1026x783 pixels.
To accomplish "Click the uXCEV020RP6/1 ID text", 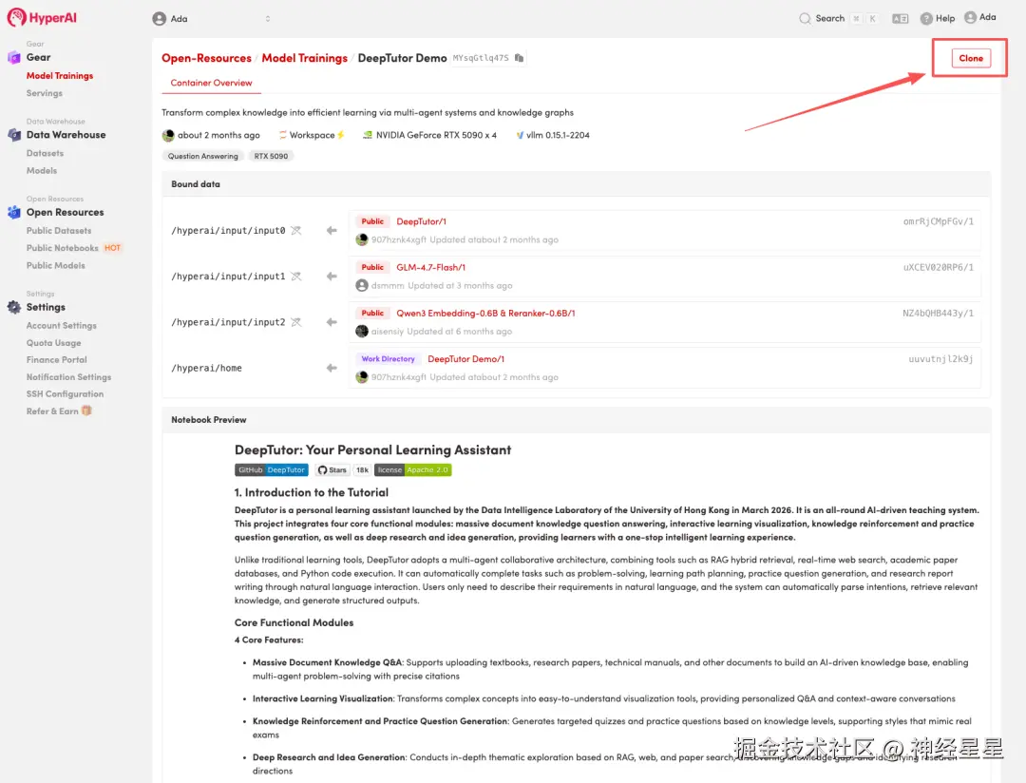I will pyautogui.click(x=938, y=267).
